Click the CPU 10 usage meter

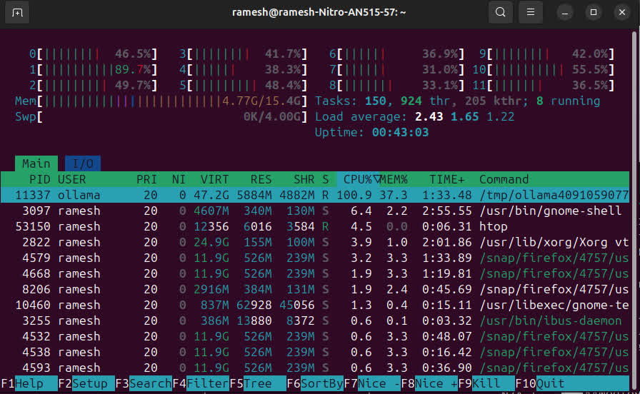544,70
